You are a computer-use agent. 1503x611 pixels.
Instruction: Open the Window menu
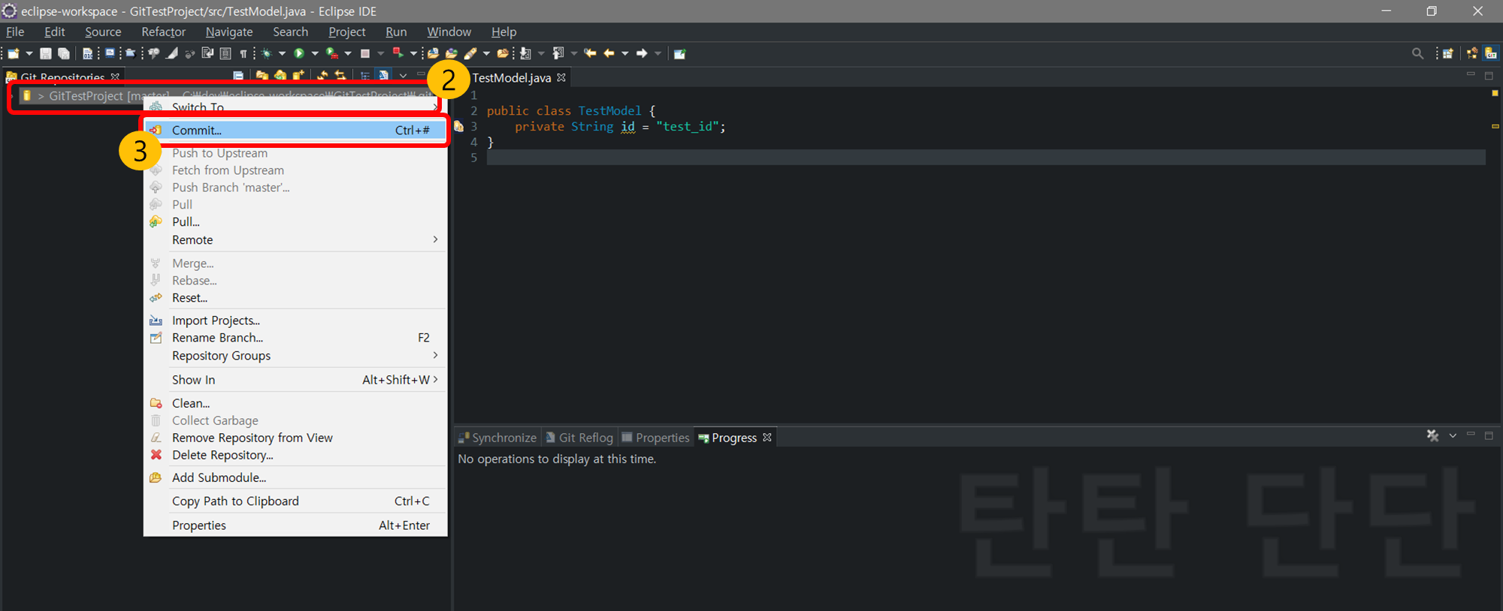point(449,32)
